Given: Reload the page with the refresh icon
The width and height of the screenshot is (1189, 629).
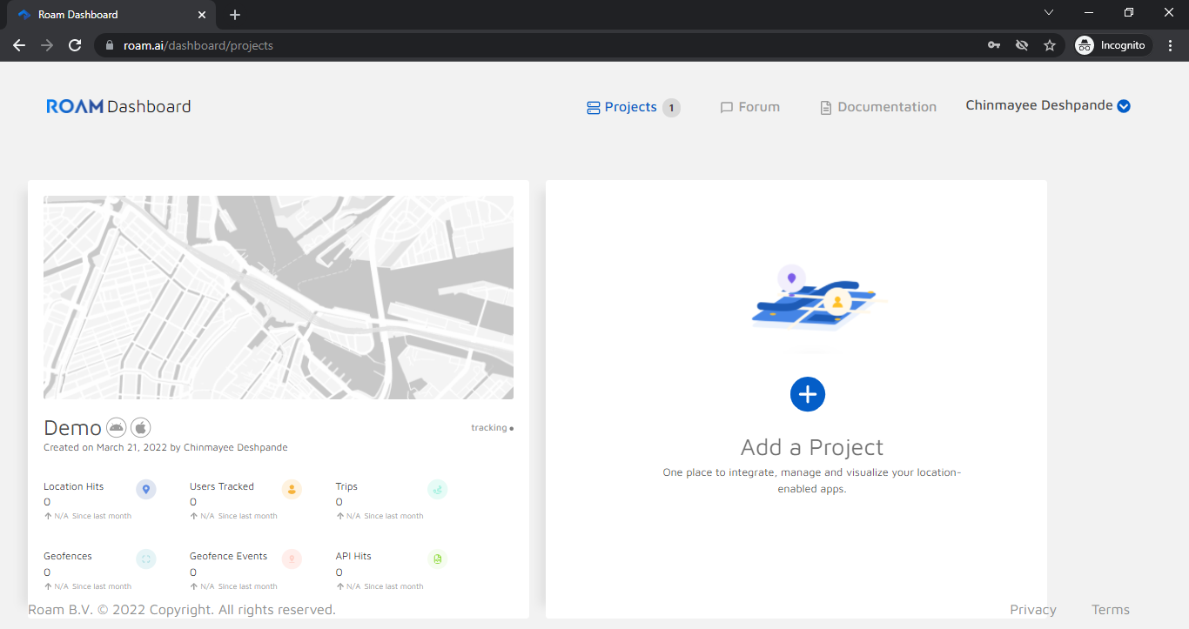Looking at the screenshot, I should (x=75, y=45).
